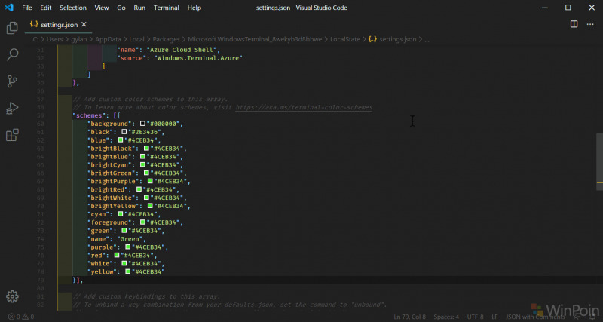Open the editor More Actions ellipsis
The image size is (603, 322).
click(x=590, y=24)
